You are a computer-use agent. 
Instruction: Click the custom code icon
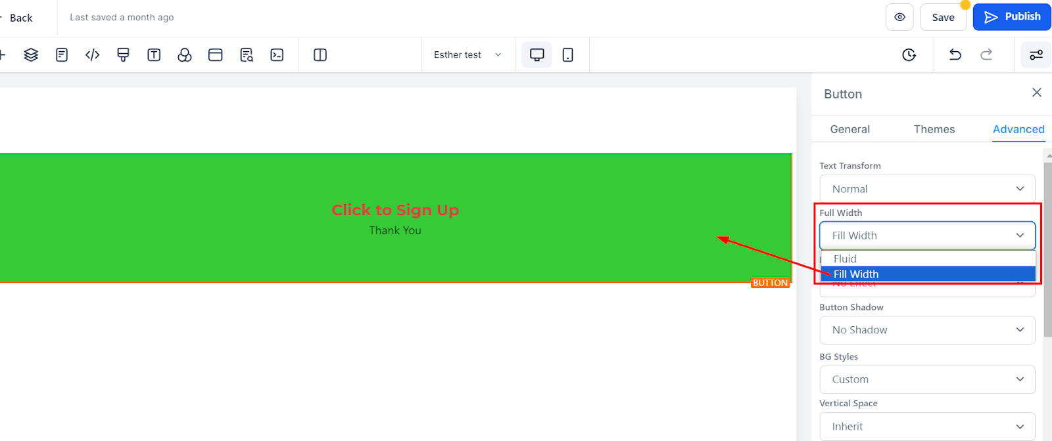93,55
